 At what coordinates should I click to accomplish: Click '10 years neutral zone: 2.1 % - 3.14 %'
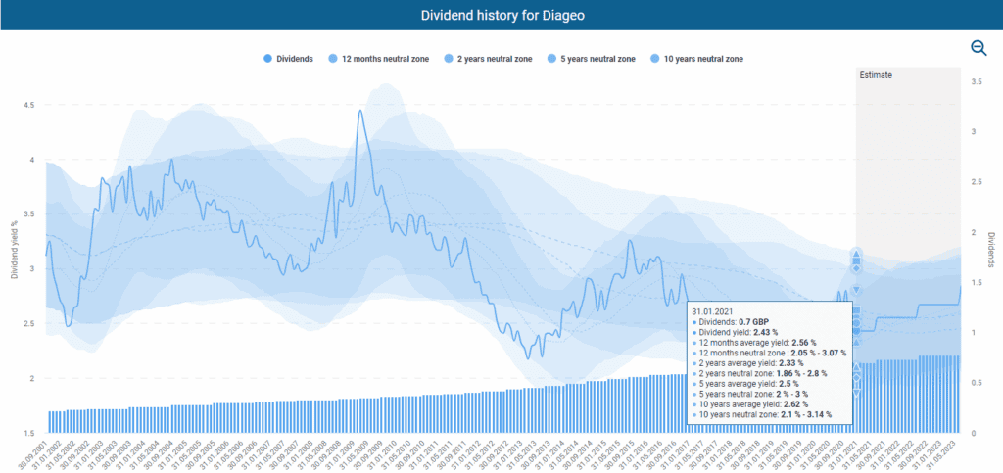[x=762, y=414]
